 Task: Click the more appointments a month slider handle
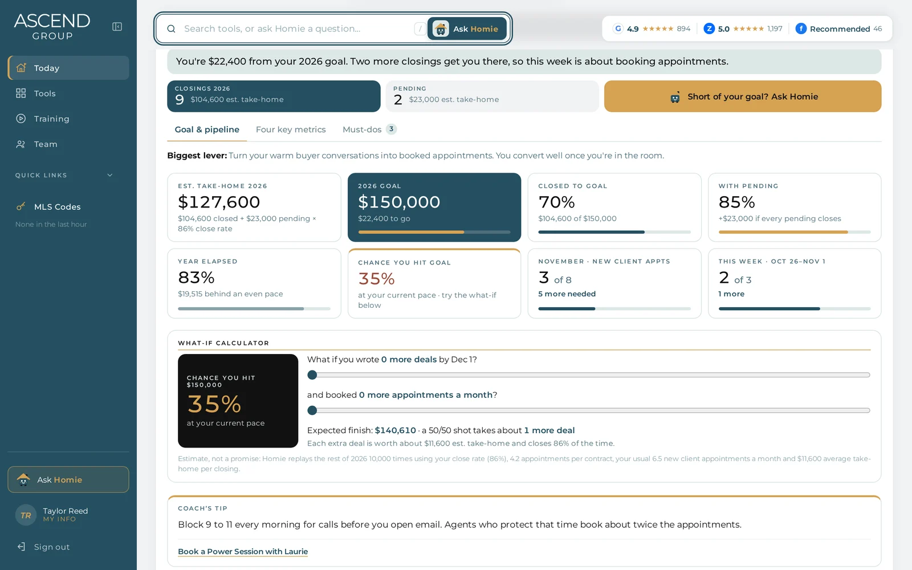point(312,410)
